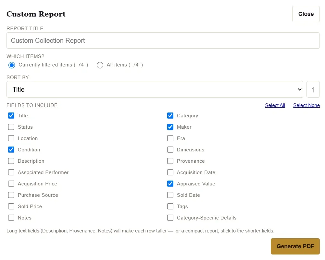This screenshot has height=260, width=325.
Task: Tick the Purchase Source checkbox
Action: pyautogui.click(x=11, y=195)
